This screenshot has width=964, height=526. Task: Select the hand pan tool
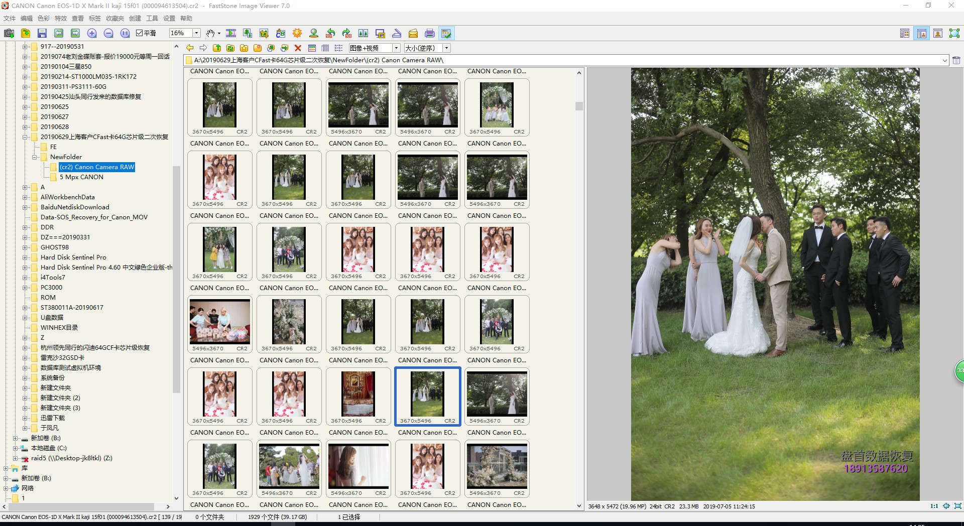point(210,33)
